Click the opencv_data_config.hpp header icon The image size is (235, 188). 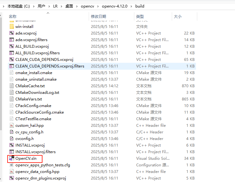pyautogui.click(x=12, y=172)
